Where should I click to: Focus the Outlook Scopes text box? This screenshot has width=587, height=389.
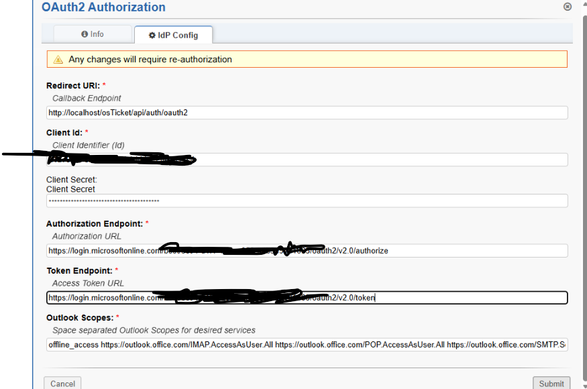[307, 344]
